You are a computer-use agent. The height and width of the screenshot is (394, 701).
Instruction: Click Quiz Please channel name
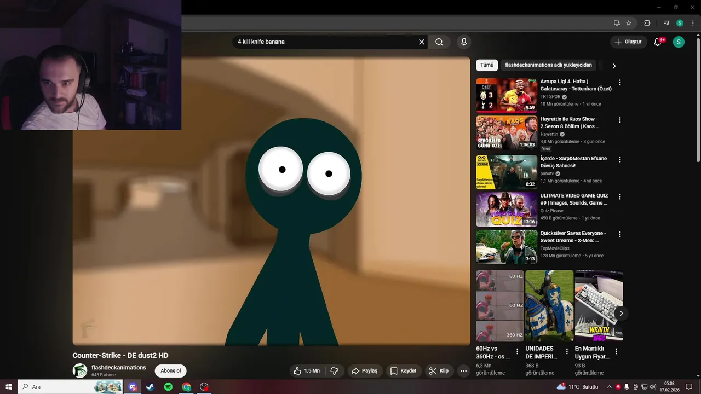[x=552, y=211]
